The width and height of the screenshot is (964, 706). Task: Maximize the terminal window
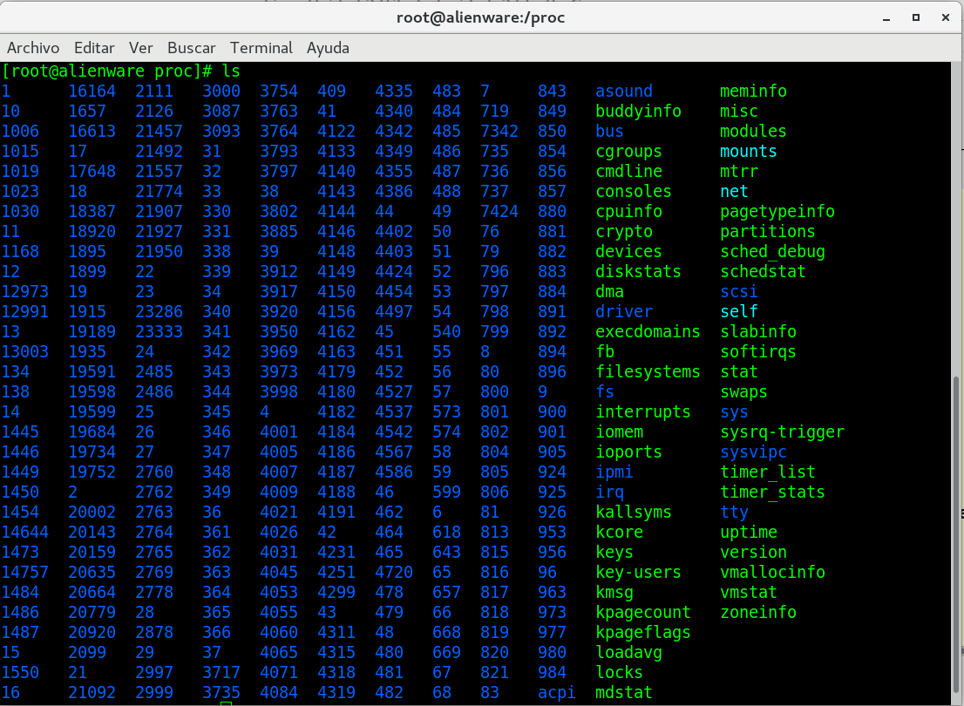pos(916,17)
